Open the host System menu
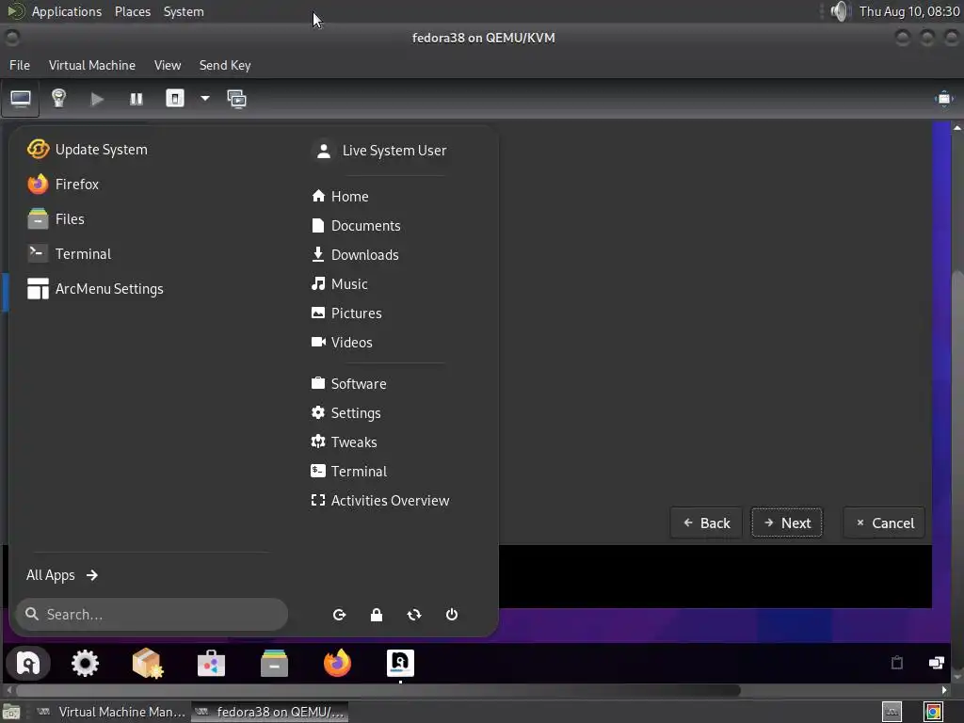The height and width of the screenshot is (723, 964). pyautogui.click(x=184, y=11)
